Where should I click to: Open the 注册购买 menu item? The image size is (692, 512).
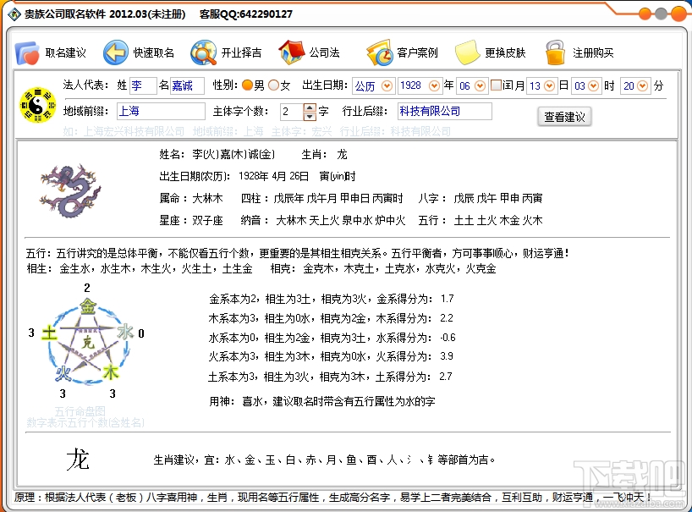pos(593,53)
